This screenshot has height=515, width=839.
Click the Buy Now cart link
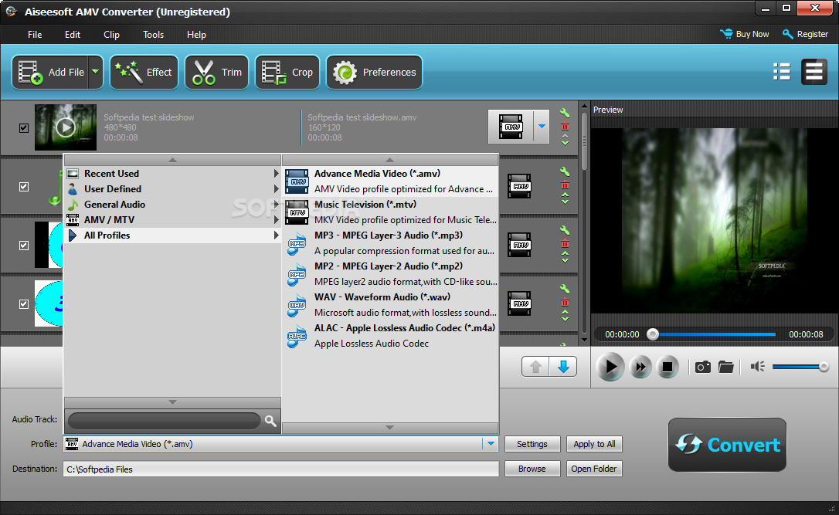point(744,34)
